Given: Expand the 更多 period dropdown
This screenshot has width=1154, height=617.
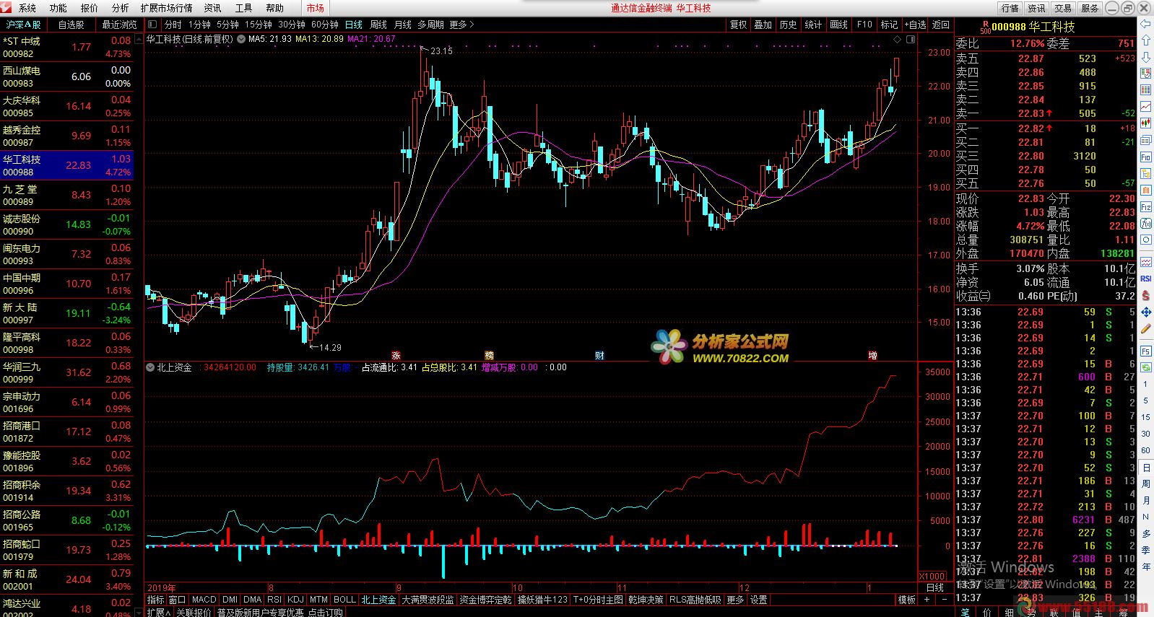Looking at the screenshot, I should point(462,25).
